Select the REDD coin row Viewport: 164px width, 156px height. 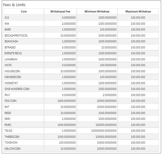[81, 113]
